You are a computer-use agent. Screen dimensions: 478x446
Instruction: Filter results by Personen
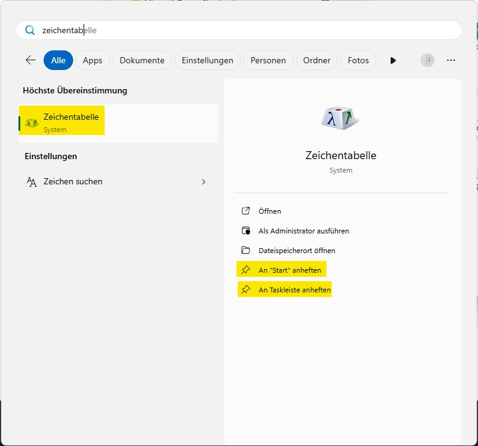click(268, 60)
